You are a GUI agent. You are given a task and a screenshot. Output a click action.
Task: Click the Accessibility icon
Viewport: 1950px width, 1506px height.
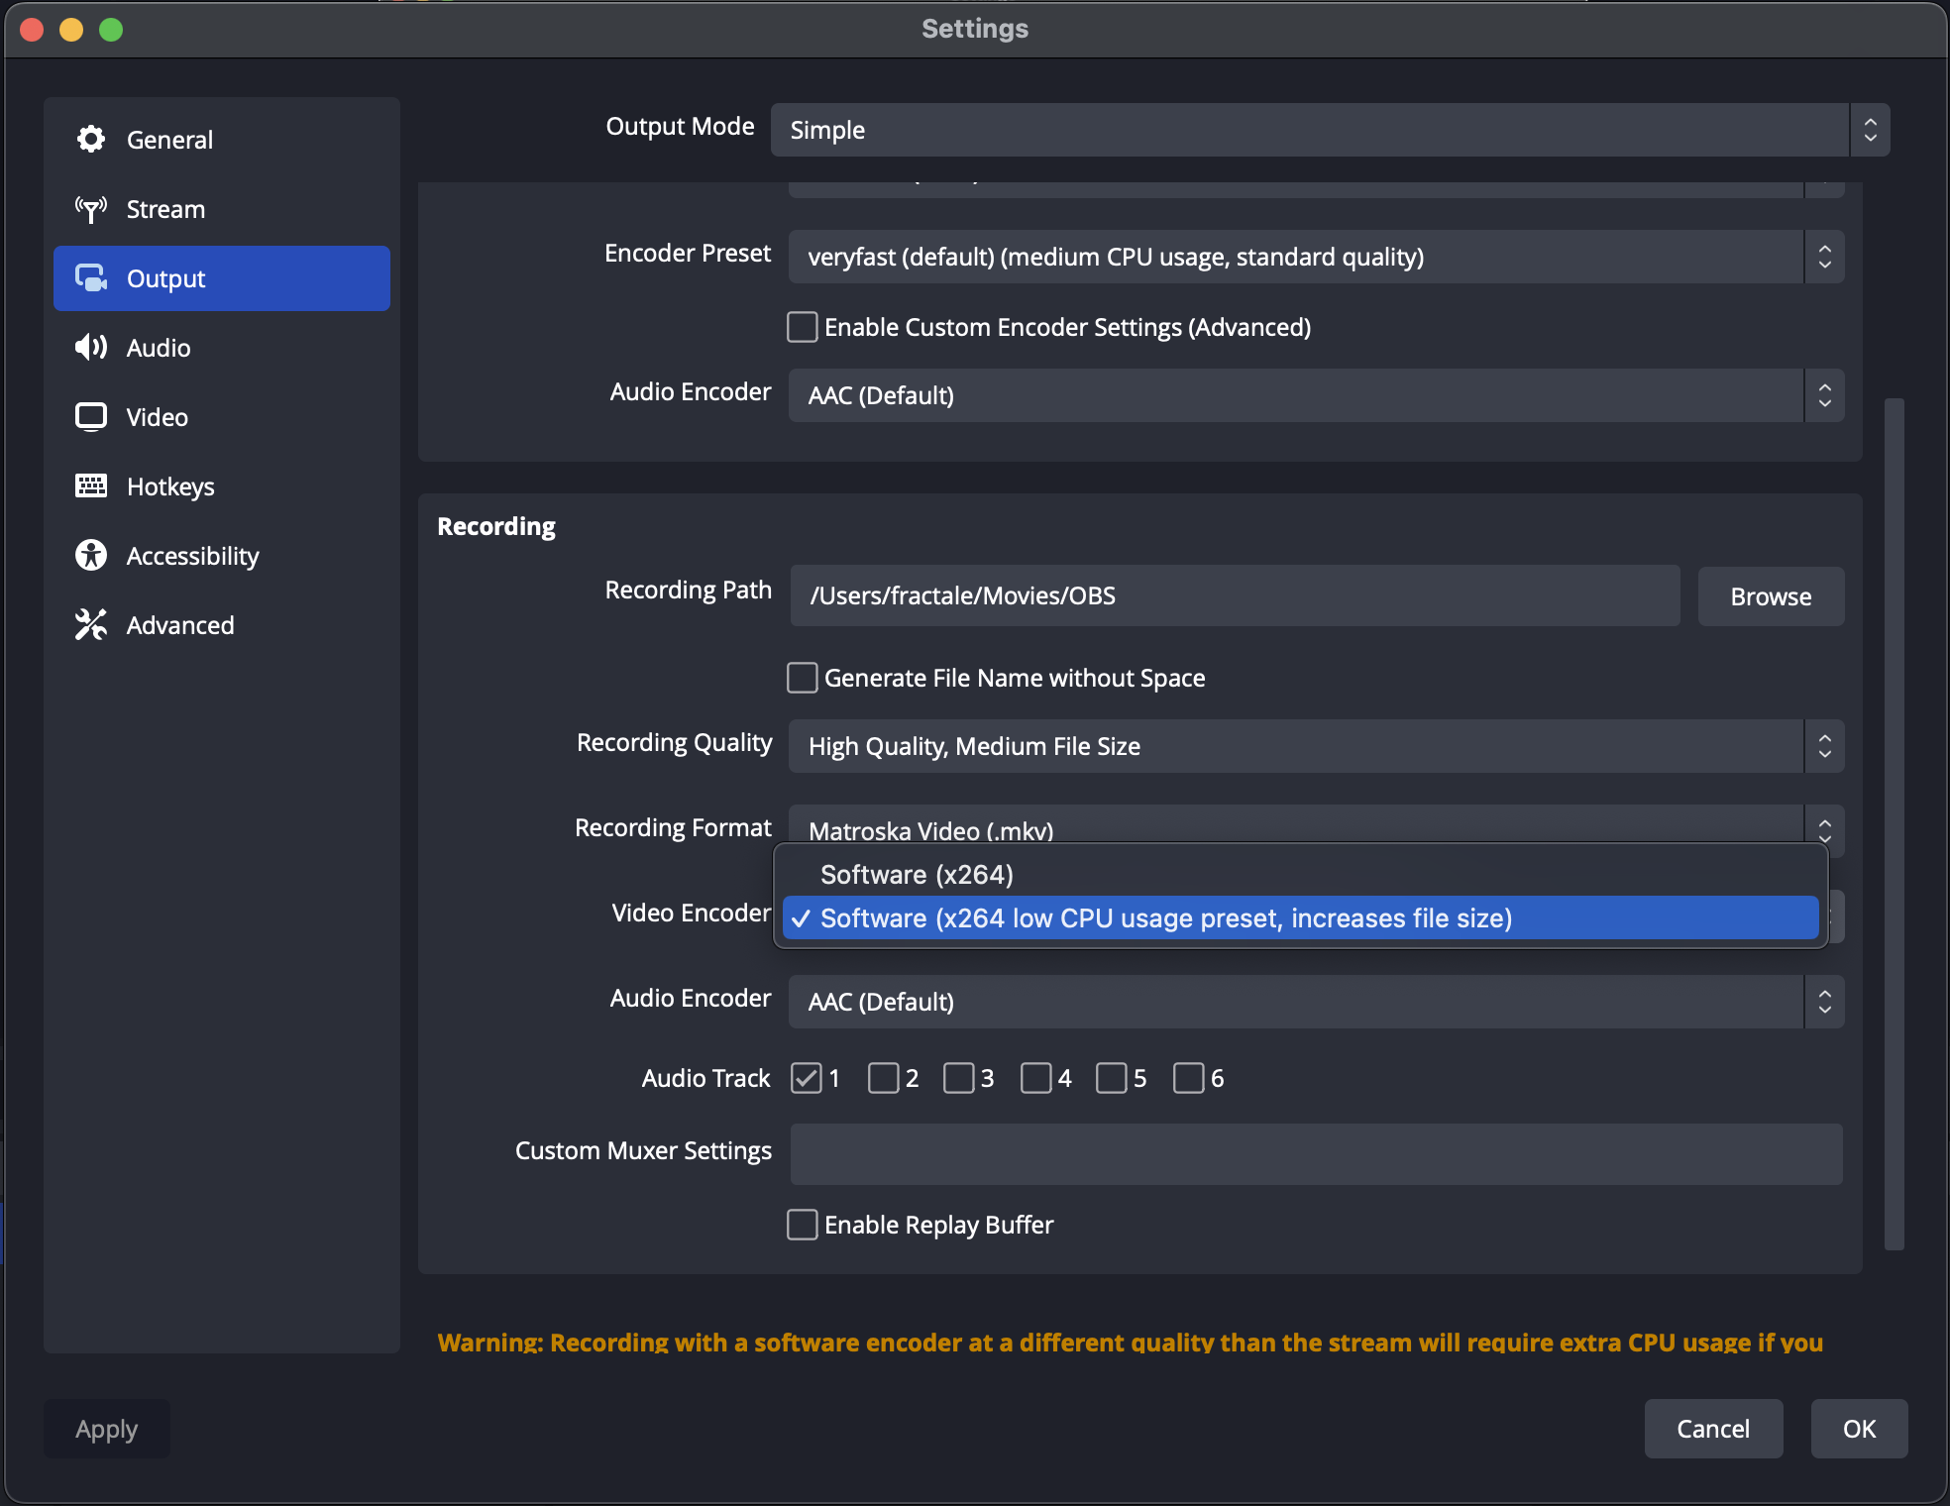90,555
